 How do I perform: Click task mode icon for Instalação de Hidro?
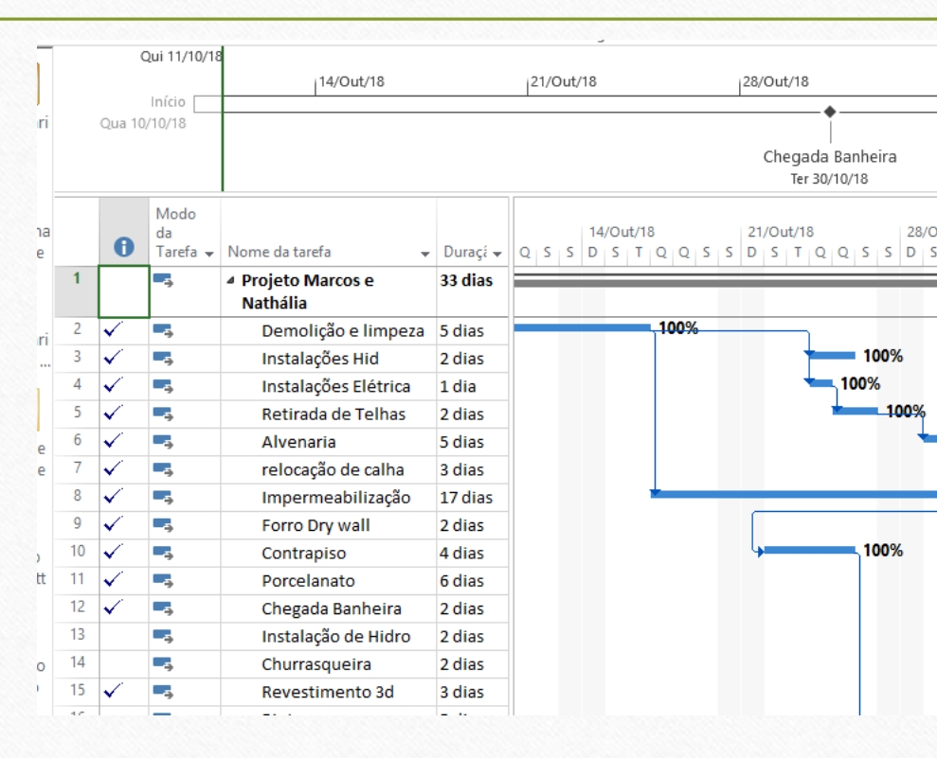click(163, 636)
